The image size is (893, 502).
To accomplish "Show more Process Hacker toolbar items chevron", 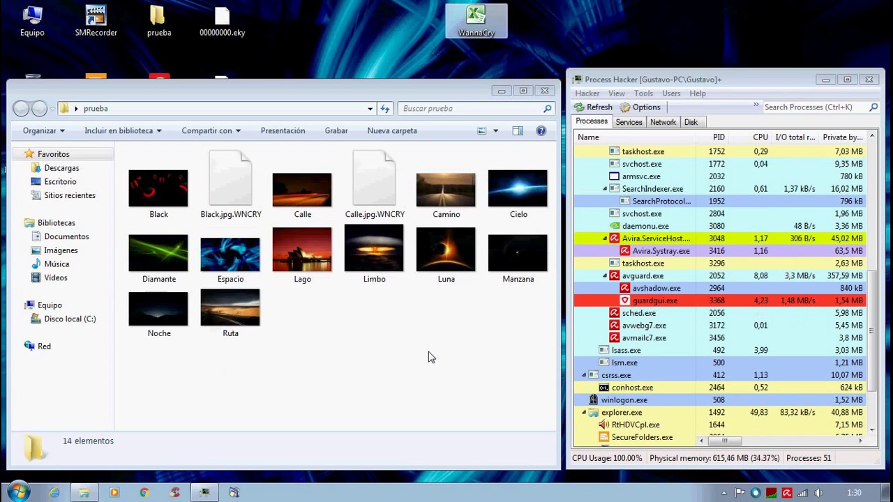I will coord(756,105).
